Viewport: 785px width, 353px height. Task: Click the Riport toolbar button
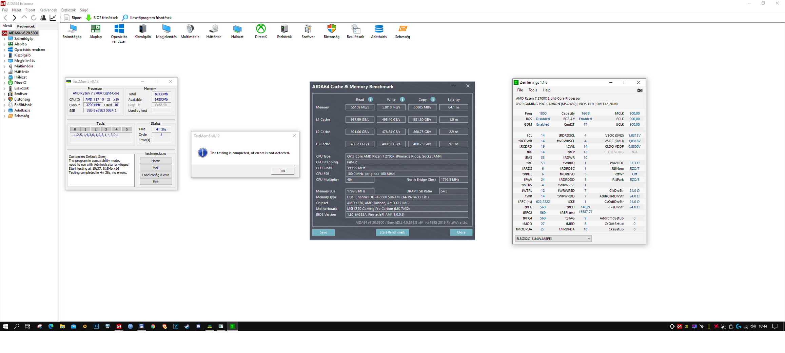coord(73,18)
